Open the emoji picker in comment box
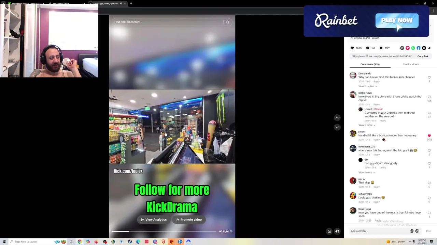The image size is (437, 245). pos(417,231)
